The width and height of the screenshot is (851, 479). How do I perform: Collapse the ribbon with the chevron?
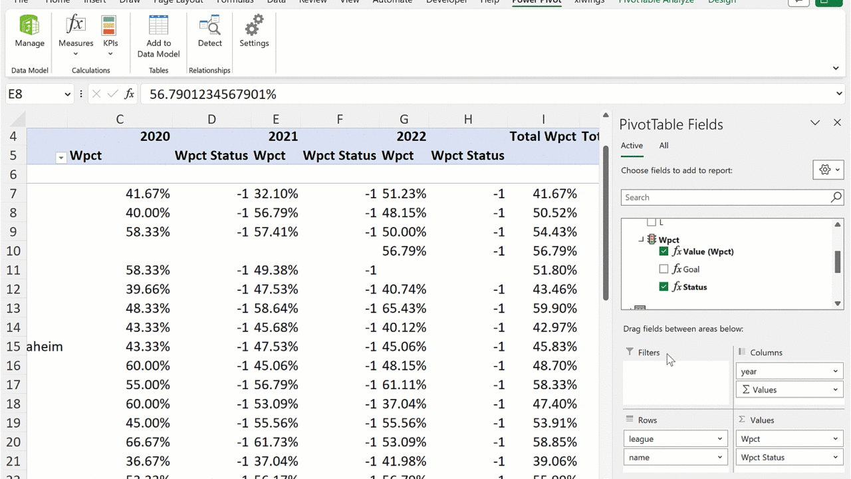[836, 69]
